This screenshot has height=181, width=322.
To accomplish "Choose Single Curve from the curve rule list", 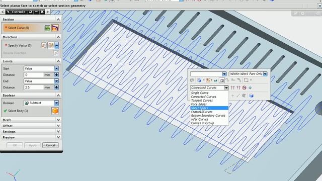I will pyautogui.click(x=200, y=93).
